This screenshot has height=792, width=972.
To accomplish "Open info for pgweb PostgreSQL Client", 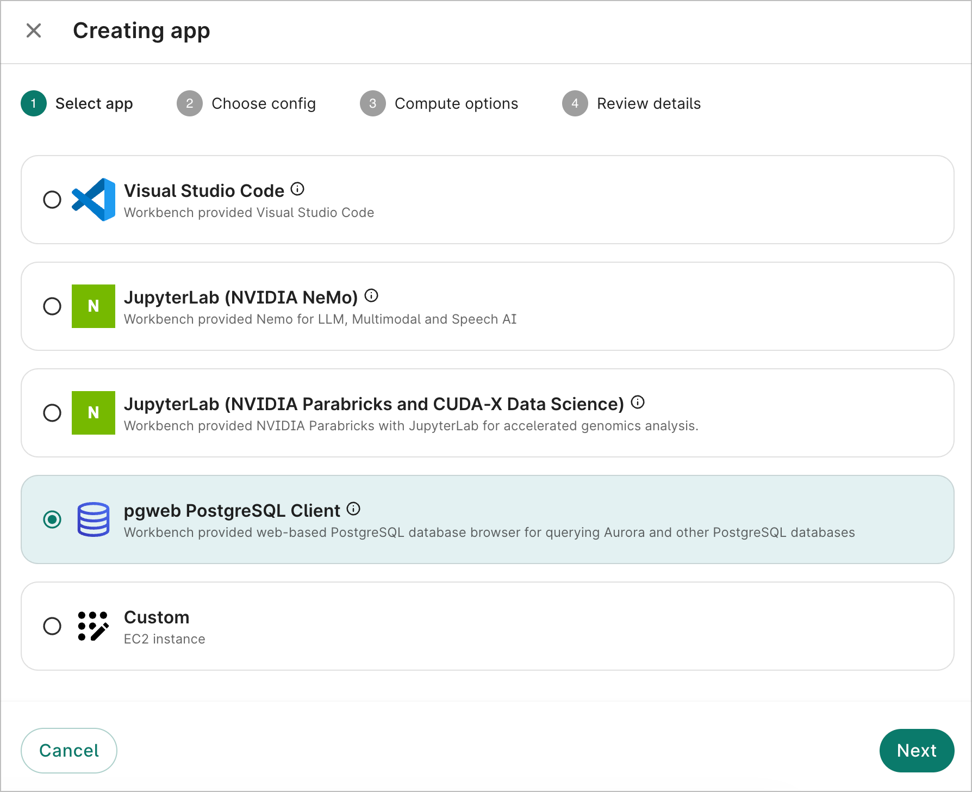I will 353,509.
